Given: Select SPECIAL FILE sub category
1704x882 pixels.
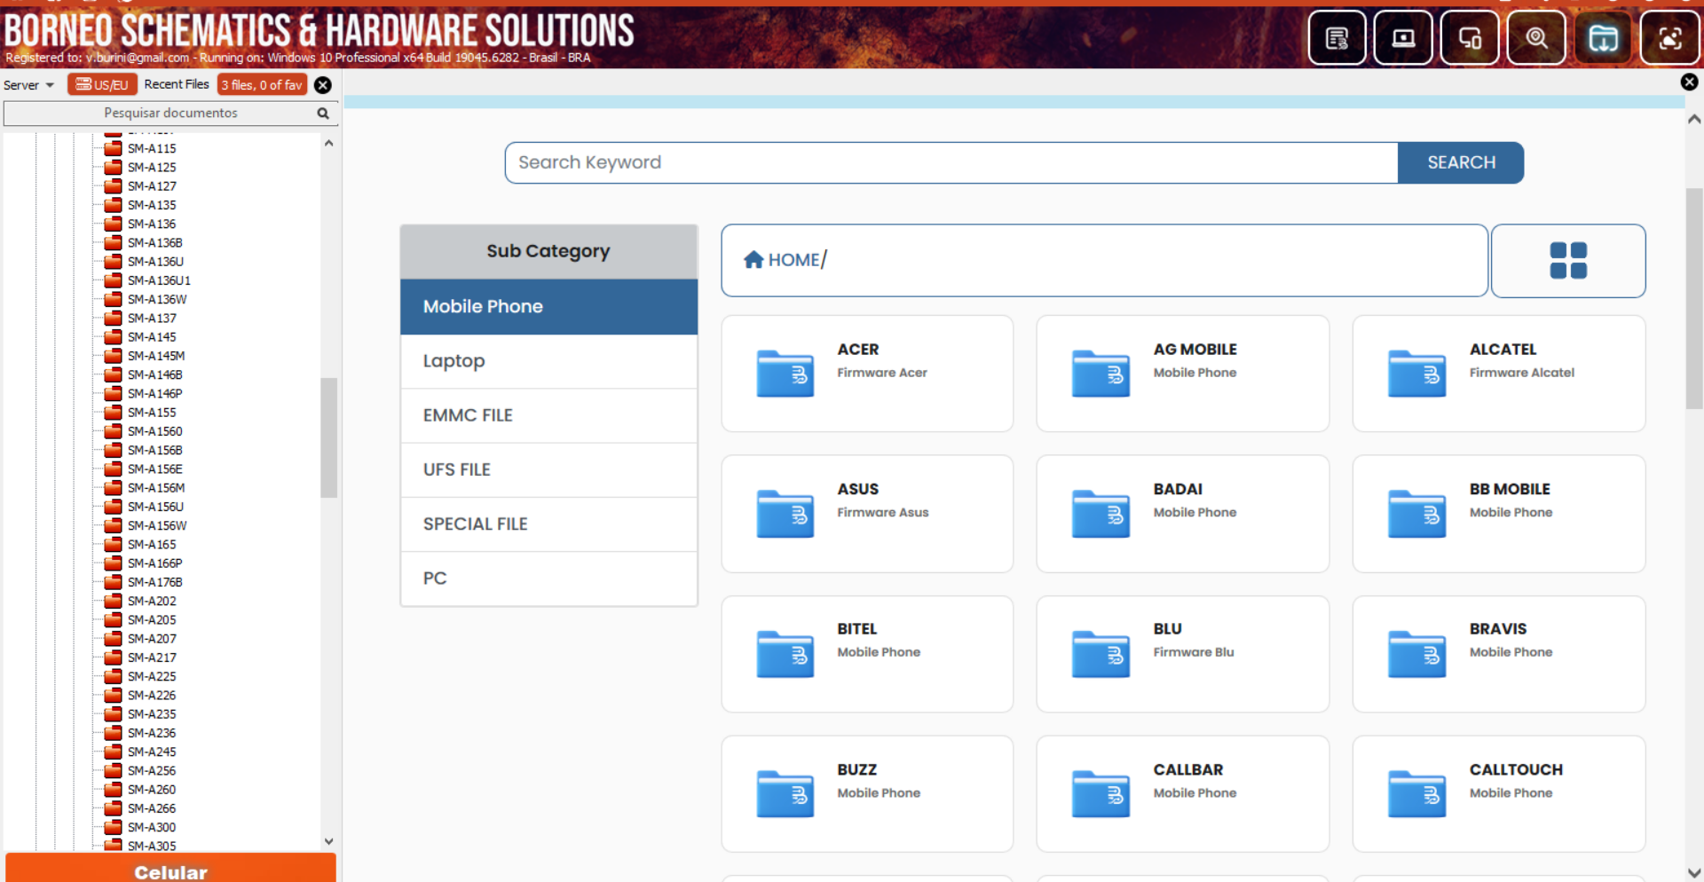Looking at the screenshot, I should click(548, 524).
